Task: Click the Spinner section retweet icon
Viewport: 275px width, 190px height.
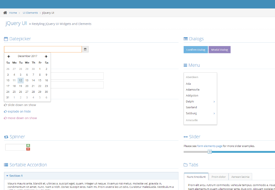Action: (6, 137)
